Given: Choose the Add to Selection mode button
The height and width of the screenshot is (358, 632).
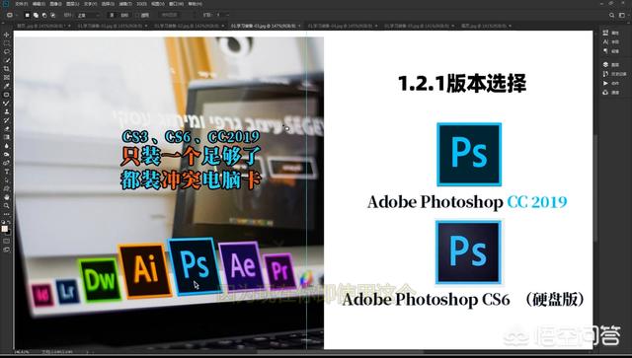Looking at the screenshot, I should point(36,16).
